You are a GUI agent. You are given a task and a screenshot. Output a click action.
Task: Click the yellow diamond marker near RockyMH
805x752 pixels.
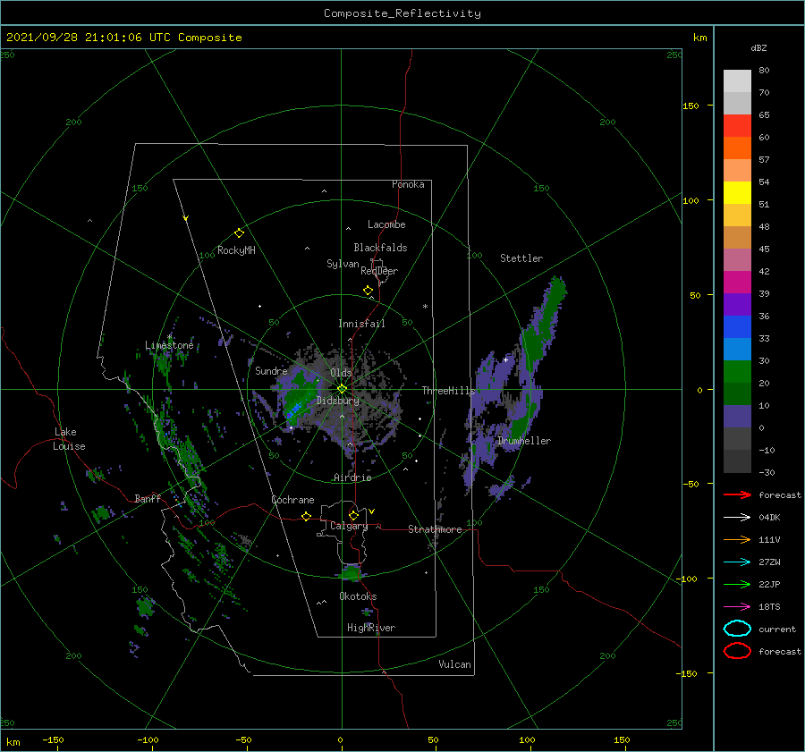239,233
